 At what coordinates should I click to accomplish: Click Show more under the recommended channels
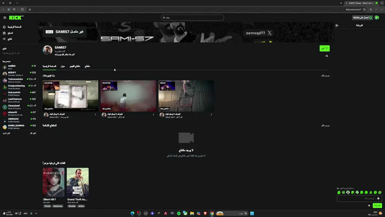[x=6, y=133]
